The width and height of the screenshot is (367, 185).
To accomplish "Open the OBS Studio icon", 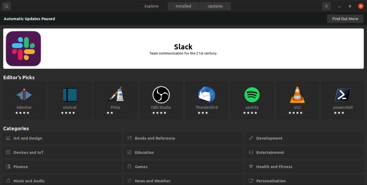I will point(161,95).
